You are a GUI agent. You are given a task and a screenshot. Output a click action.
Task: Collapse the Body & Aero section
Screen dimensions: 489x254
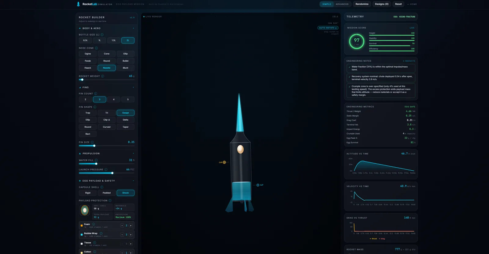click(x=133, y=28)
